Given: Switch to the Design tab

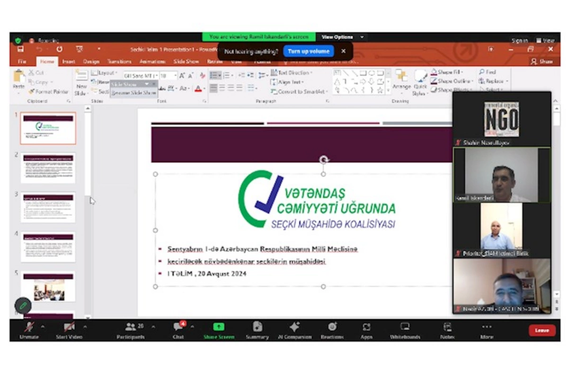Looking at the screenshot, I should point(91,61).
